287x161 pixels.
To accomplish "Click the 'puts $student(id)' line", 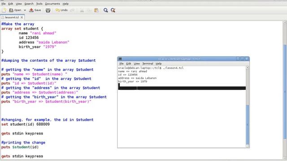I will coord(20,147).
